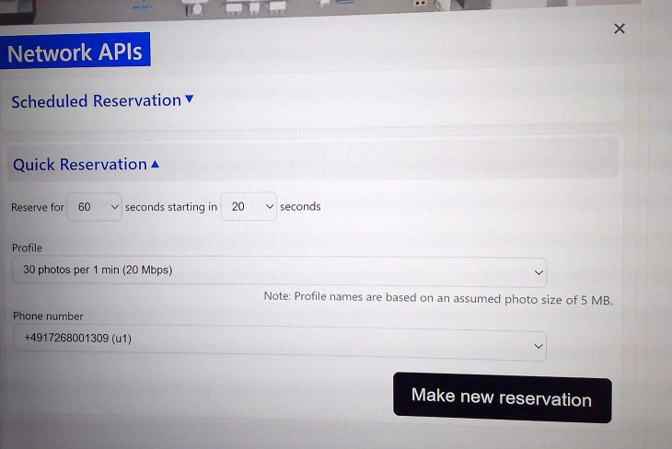Click the chevron on the 60 seconds selector
Screen dimensions: 672x449
pos(114,207)
